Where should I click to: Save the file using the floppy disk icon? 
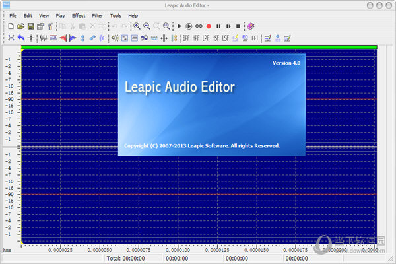point(30,26)
